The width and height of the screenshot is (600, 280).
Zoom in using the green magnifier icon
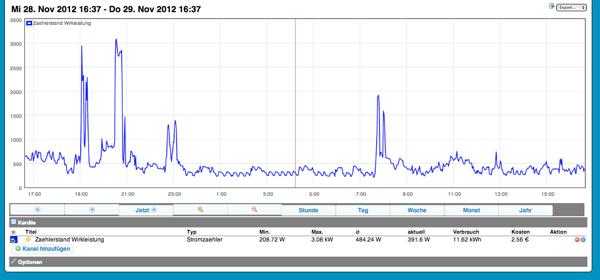click(x=200, y=210)
